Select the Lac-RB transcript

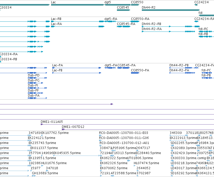pos(77,21)
